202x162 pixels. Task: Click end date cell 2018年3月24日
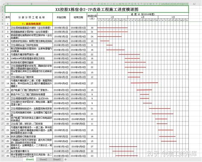point(78,37)
